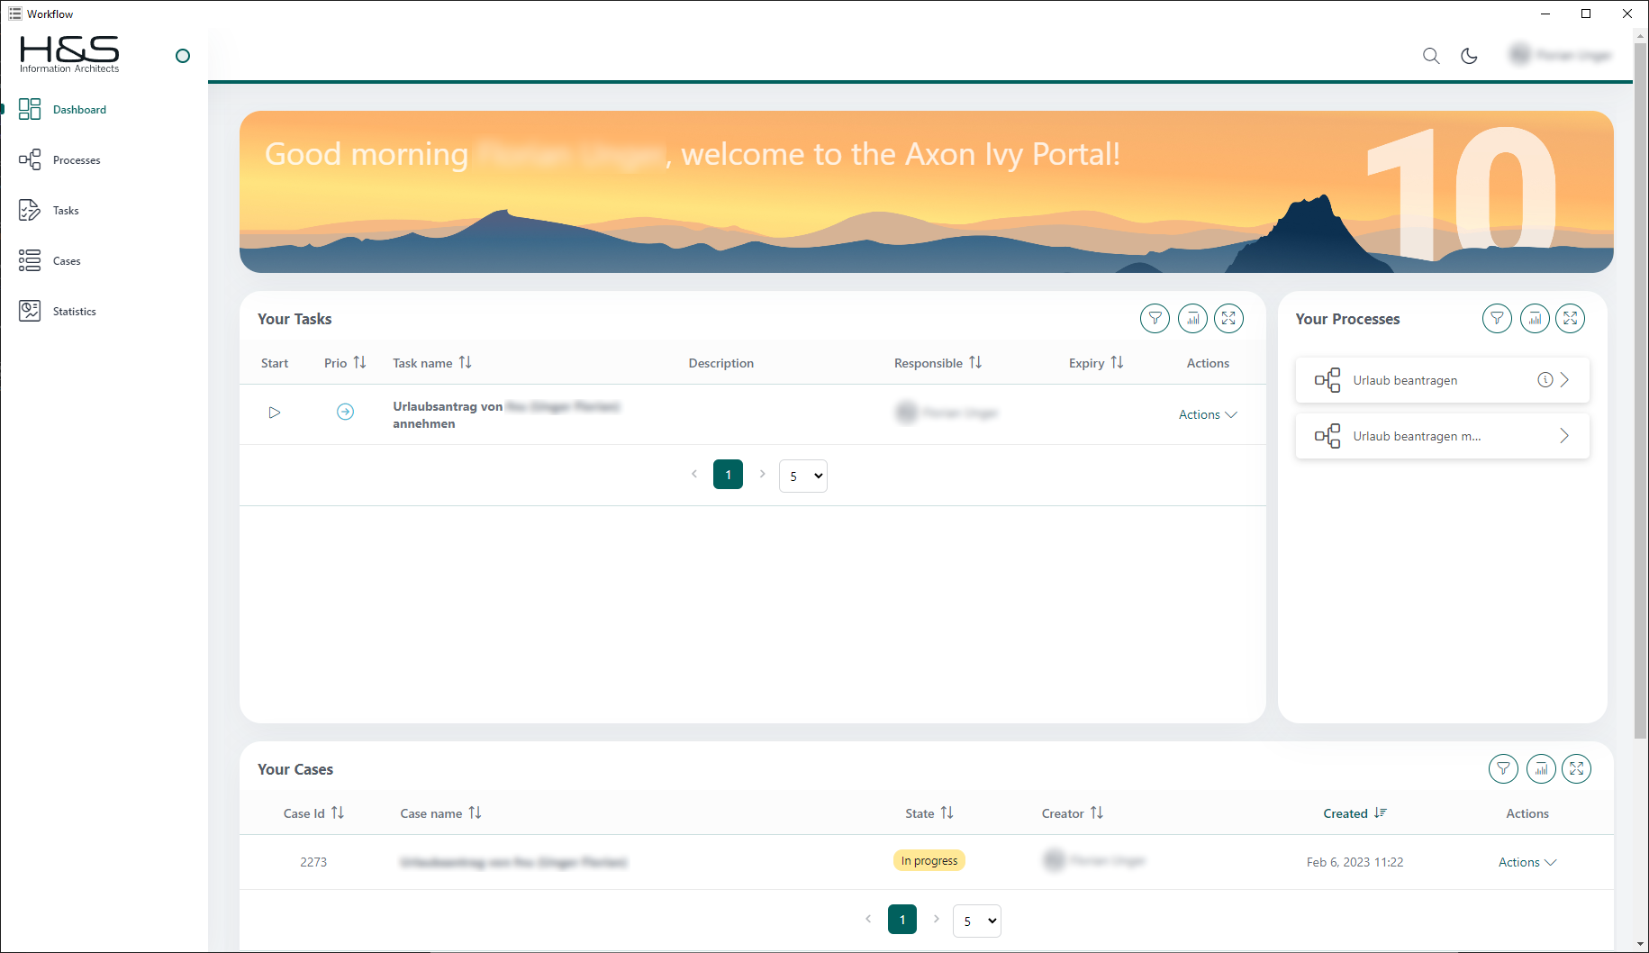Image resolution: width=1649 pixels, height=953 pixels.
Task: Click page 1 button in Your Cases
Action: [x=902, y=920]
